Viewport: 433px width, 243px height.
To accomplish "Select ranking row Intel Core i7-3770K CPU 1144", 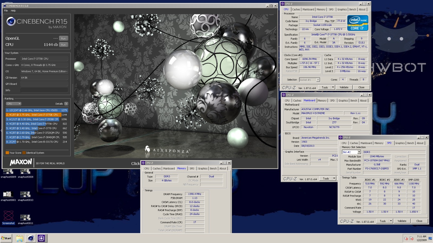I will [x=37, y=115].
